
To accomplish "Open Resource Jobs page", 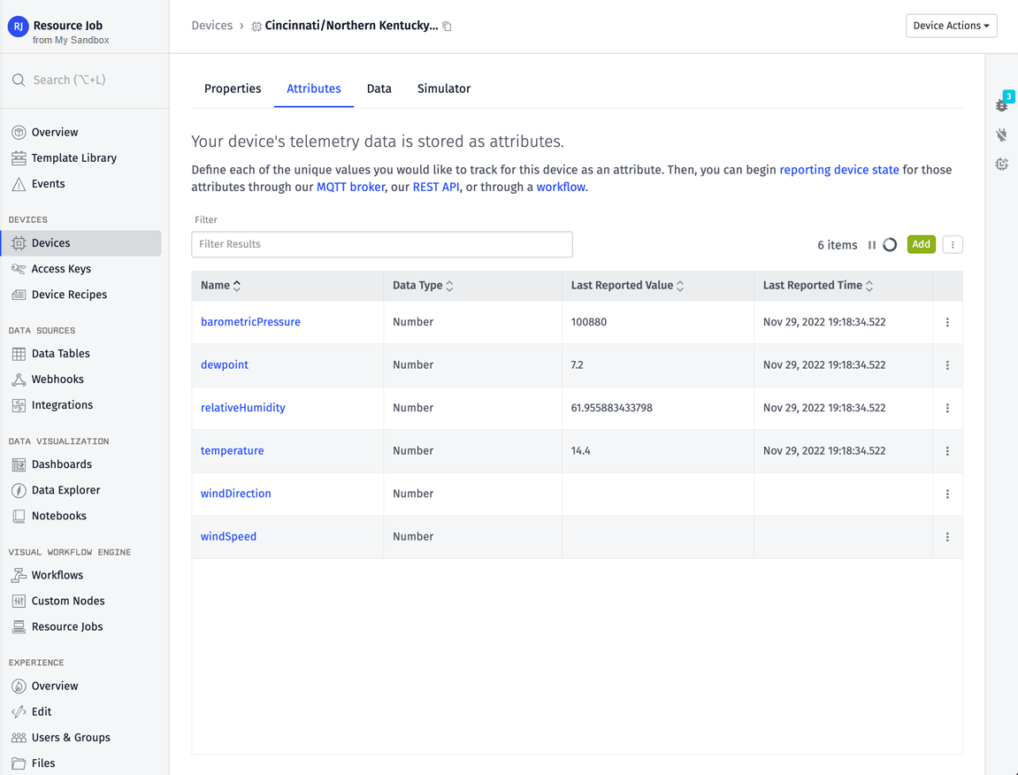I will click(x=67, y=627).
